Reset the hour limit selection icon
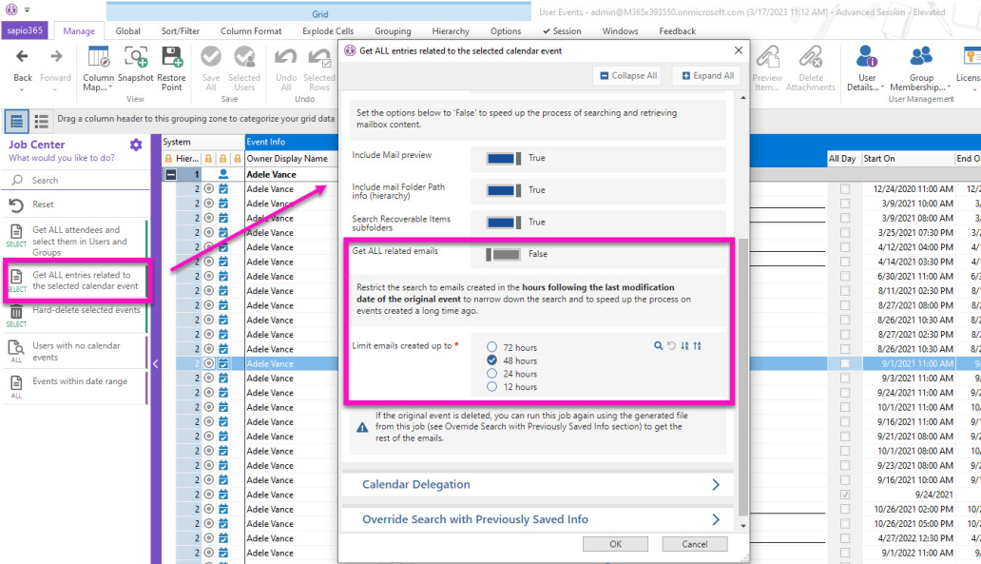 [671, 345]
